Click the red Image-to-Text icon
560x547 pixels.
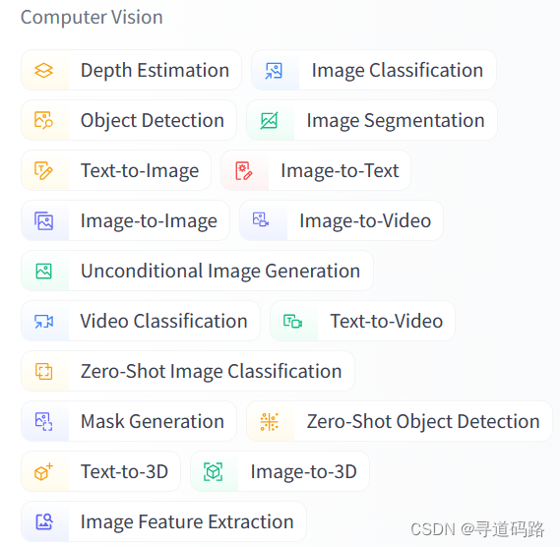point(243,170)
